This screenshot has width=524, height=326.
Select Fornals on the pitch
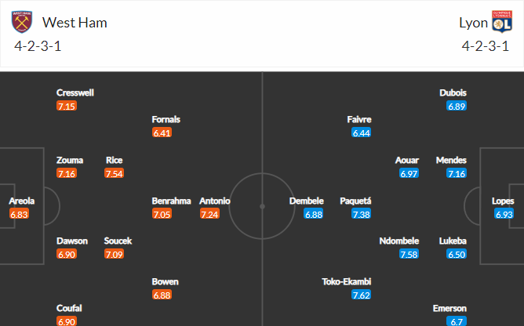pos(166,119)
